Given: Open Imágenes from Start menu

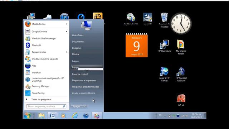Looking at the screenshot, I should tap(77, 48).
